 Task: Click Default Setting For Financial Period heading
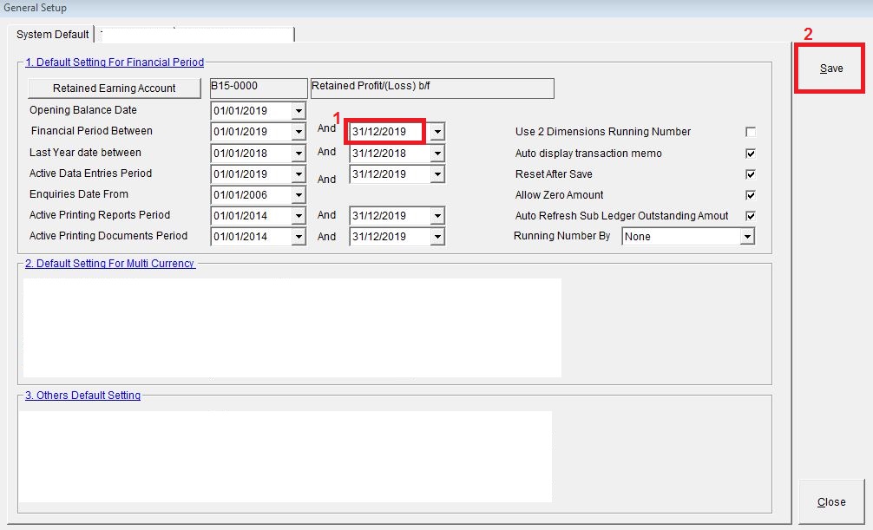[x=114, y=62]
